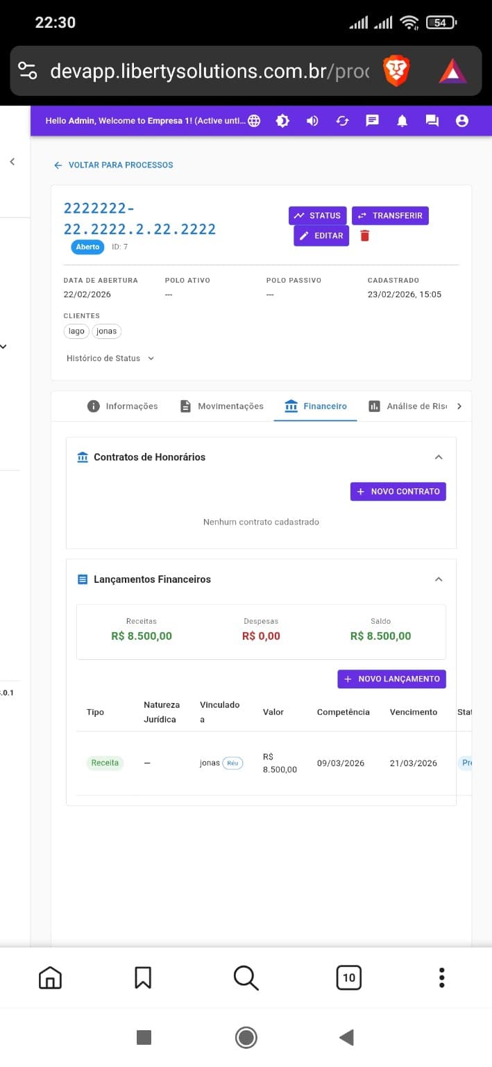Collapse the Contratos de Honorários section

[x=438, y=457]
